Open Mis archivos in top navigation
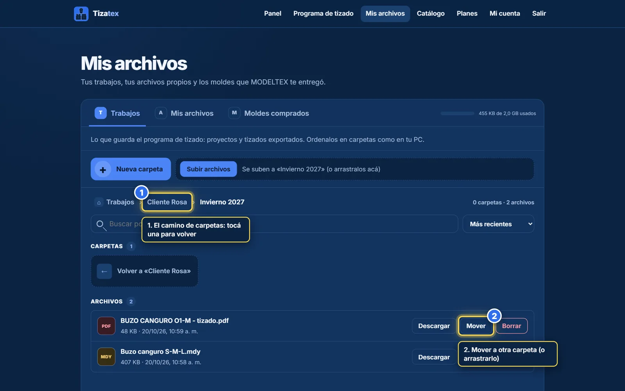The height and width of the screenshot is (391, 625). [385, 14]
